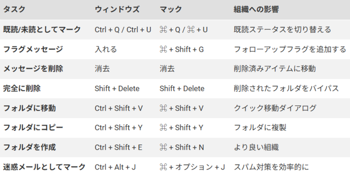Screen dimensions: 350x178
Task: Select the 完全に削除 task cell
Action: (22, 88)
